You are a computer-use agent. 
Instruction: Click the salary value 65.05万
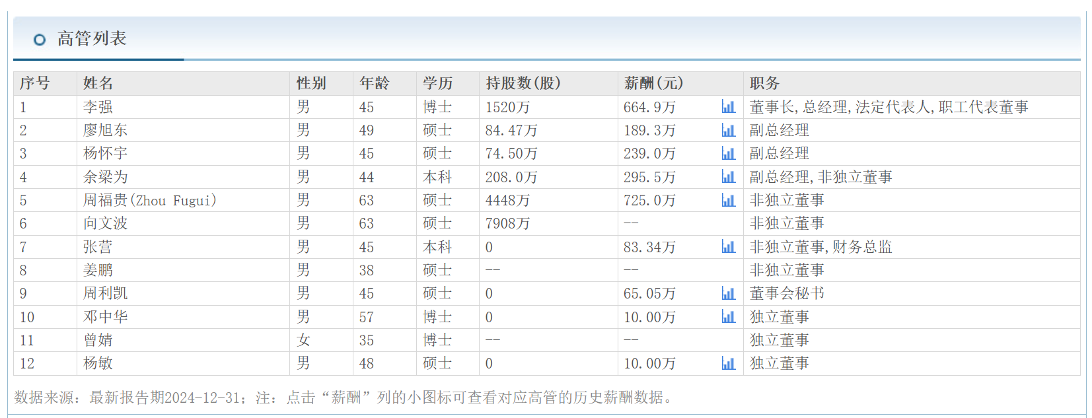650,293
